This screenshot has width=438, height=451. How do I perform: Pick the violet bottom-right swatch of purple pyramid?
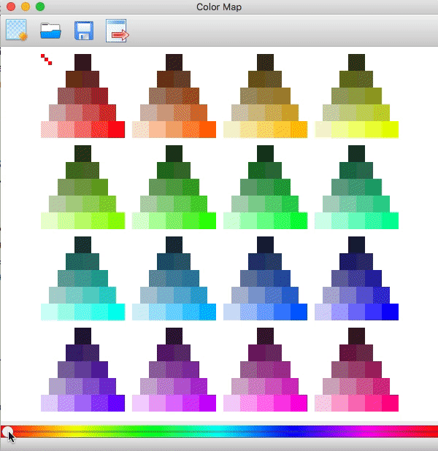pos(117,403)
